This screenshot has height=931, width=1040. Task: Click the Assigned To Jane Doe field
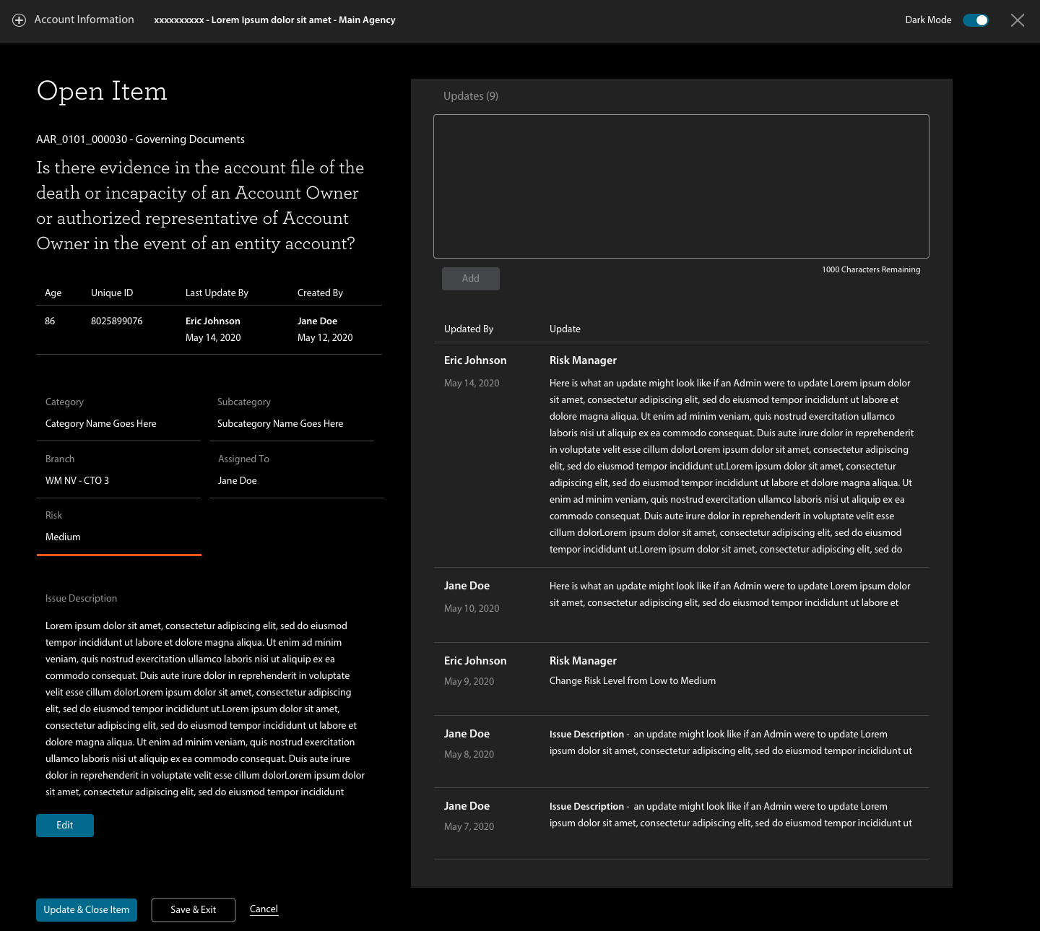[x=237, y=480]
